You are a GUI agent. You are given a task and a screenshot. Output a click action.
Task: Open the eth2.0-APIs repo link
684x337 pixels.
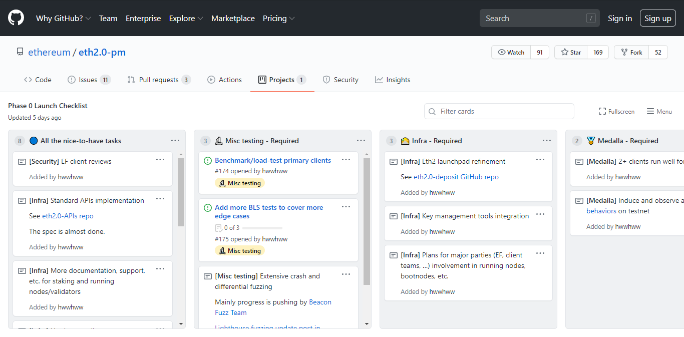[x=68, y=216]
